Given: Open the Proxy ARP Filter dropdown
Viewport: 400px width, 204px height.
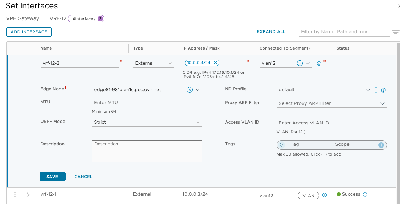Looking at the screenshot, I should [332, 103].
